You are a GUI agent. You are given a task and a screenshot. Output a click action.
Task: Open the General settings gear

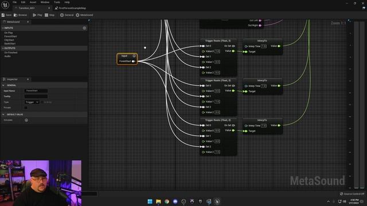pos(67,15)
